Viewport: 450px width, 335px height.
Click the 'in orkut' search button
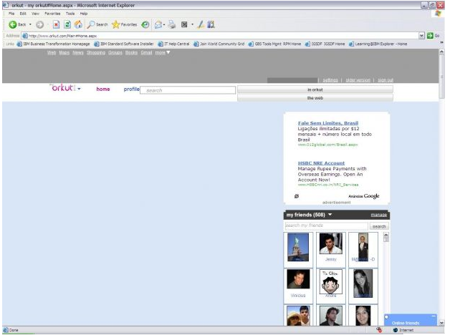tap(315, 89)
